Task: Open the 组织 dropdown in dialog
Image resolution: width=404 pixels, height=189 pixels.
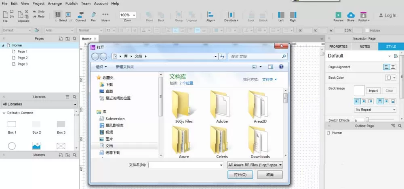Action: [101, 67]
